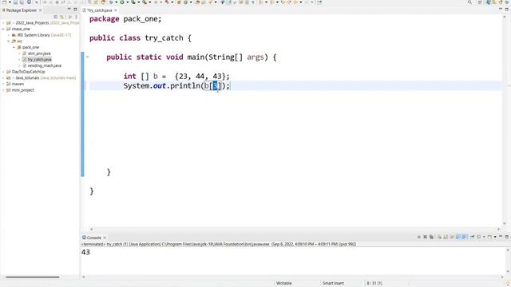
Task: Toggle Show Console on Standard Error icon
Action: tap(464, 237)
